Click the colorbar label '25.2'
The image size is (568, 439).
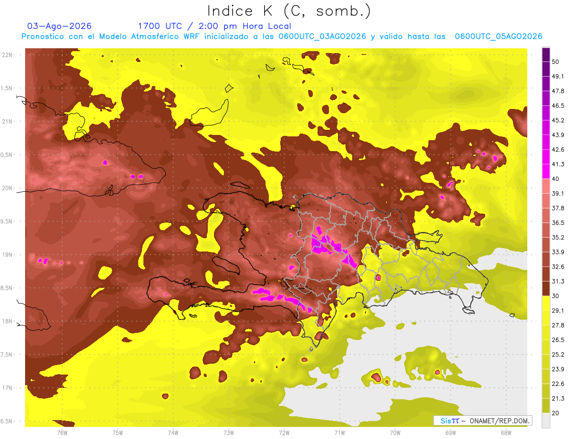558,355
